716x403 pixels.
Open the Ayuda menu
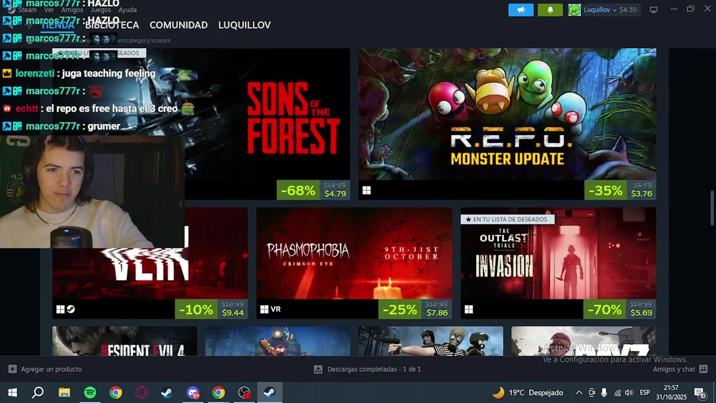point(128,10)
